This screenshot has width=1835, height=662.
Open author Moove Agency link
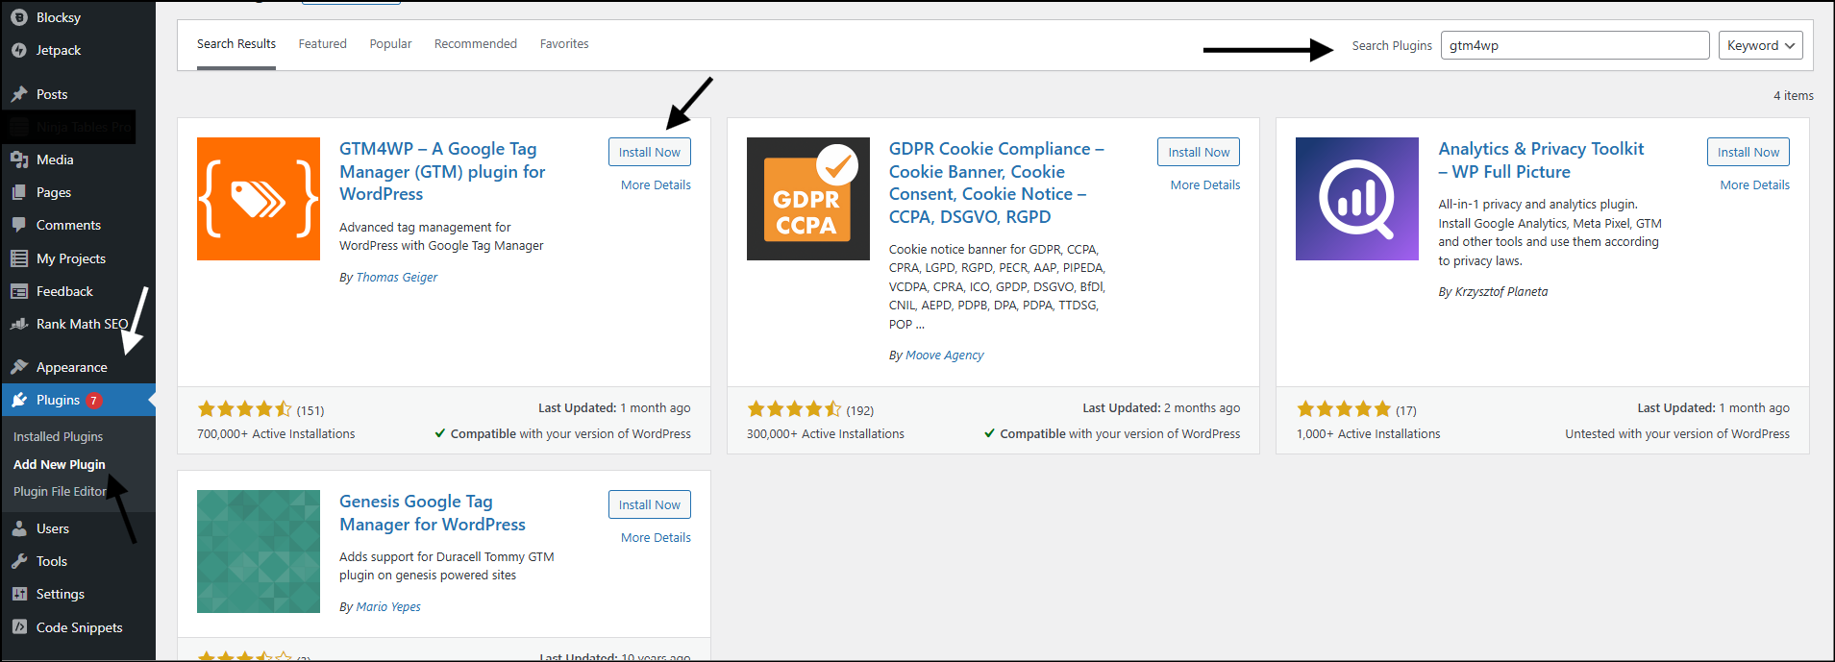945,356
